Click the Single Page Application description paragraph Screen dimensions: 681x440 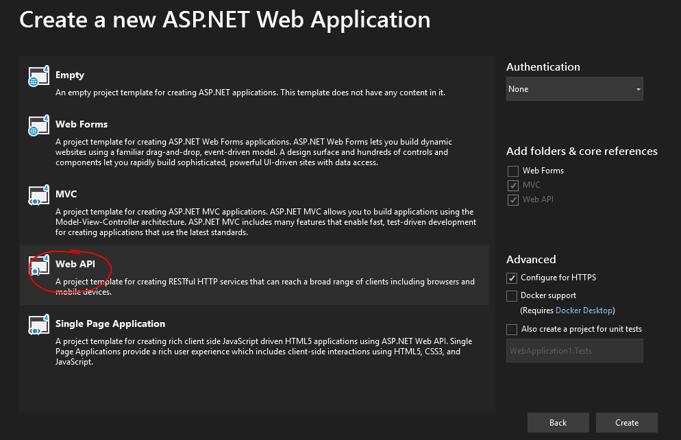click(x=264, y=352)
